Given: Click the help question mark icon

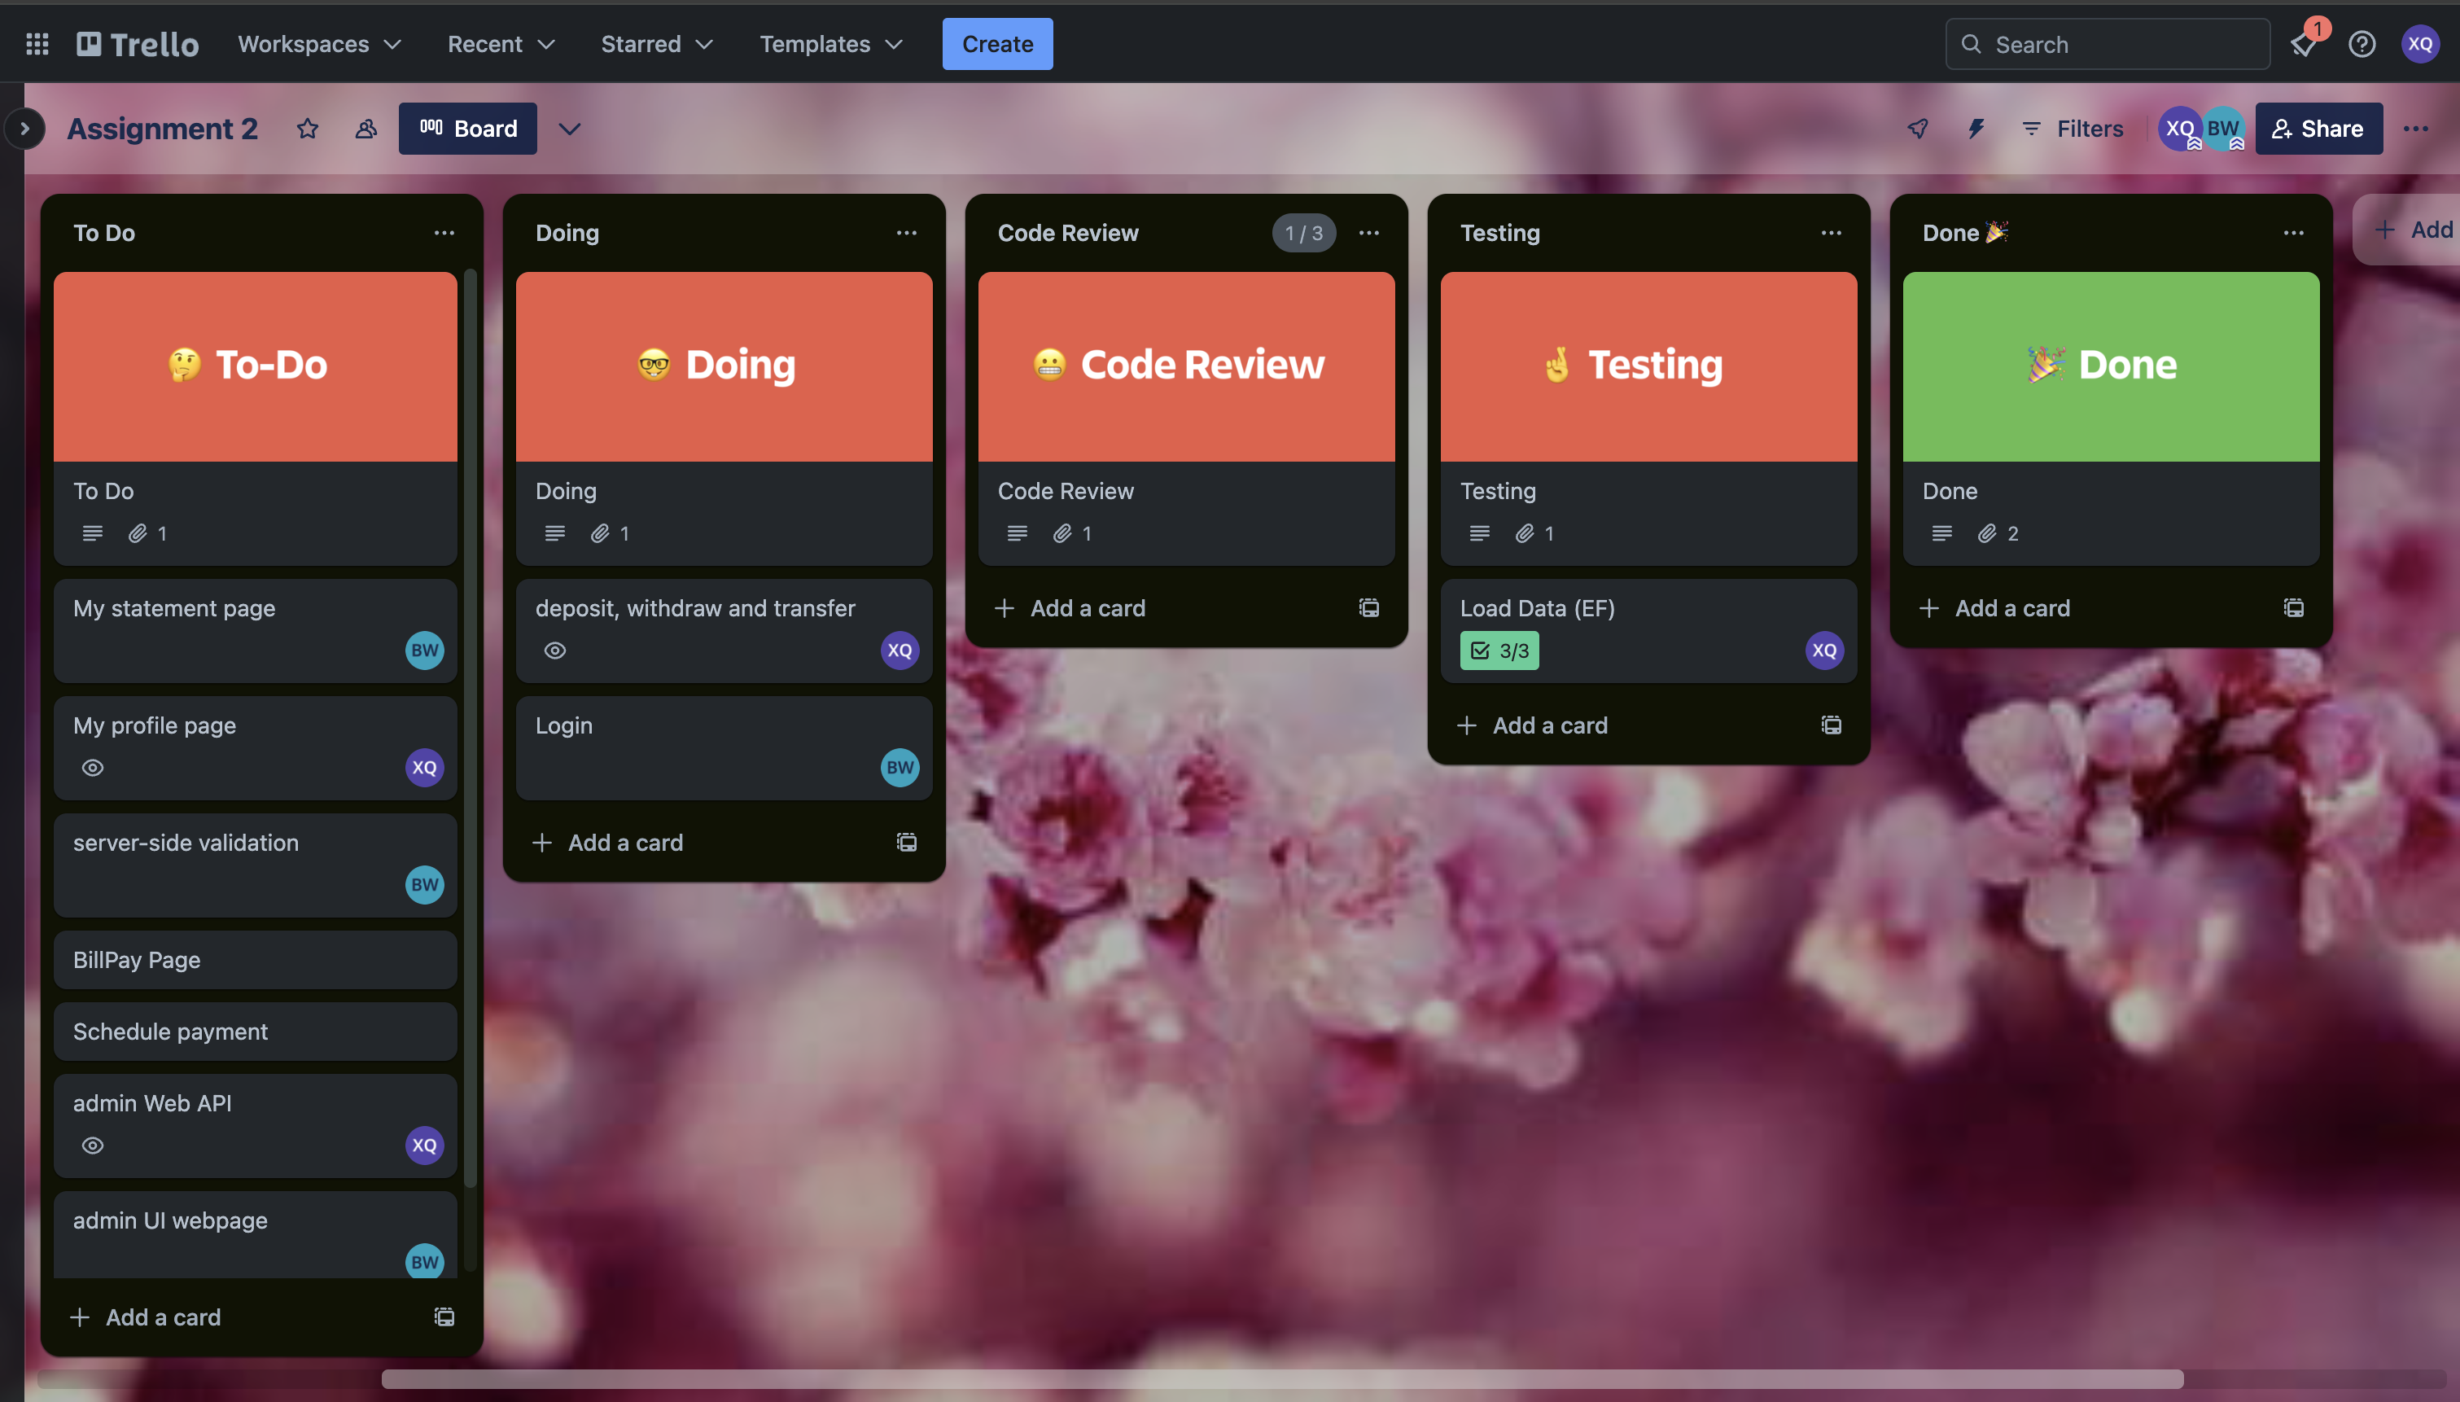Looking at the screenshot, I should [x=2362, y=43].
